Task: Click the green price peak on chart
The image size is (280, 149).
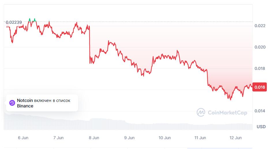Action: pyautogui.click(x=32, y=20)
